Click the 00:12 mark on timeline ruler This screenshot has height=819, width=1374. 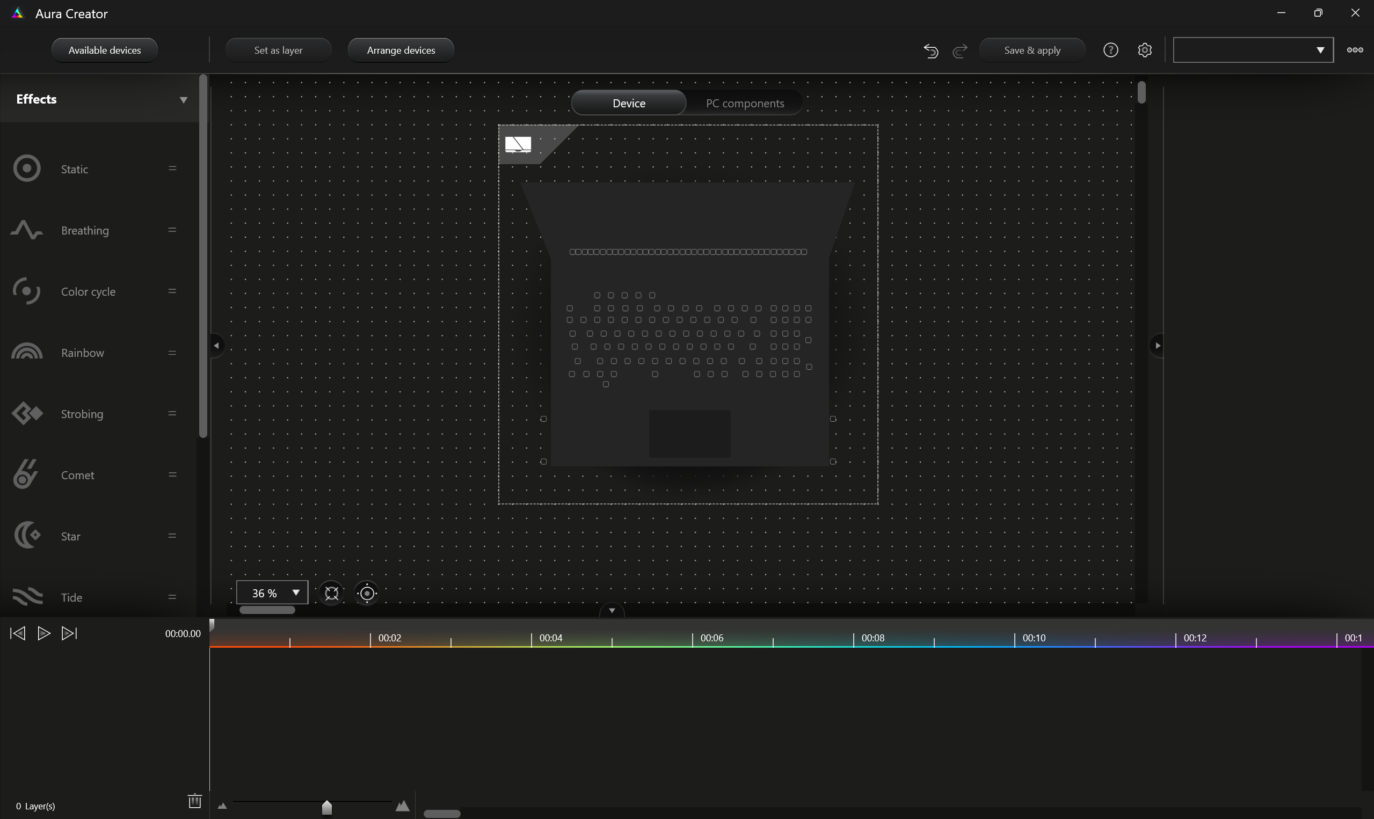click(1195, 638)
